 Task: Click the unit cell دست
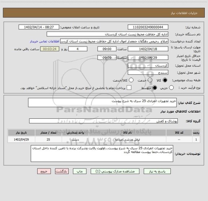75,140
